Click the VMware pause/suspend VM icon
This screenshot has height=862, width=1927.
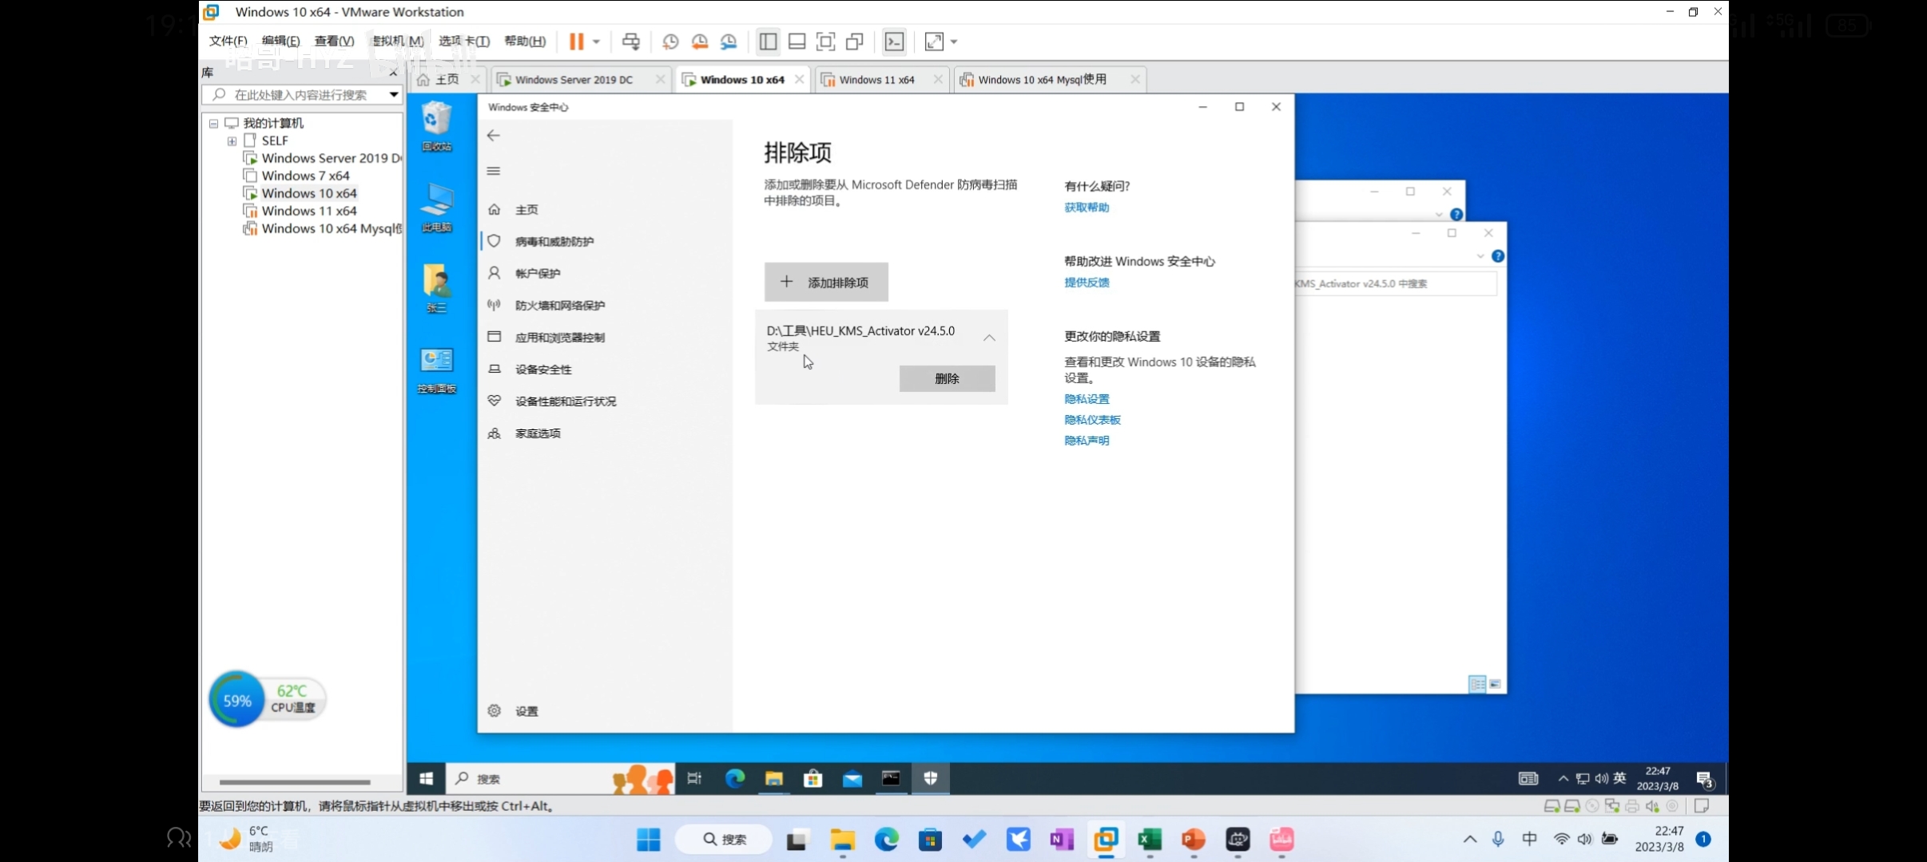point(576,42)
